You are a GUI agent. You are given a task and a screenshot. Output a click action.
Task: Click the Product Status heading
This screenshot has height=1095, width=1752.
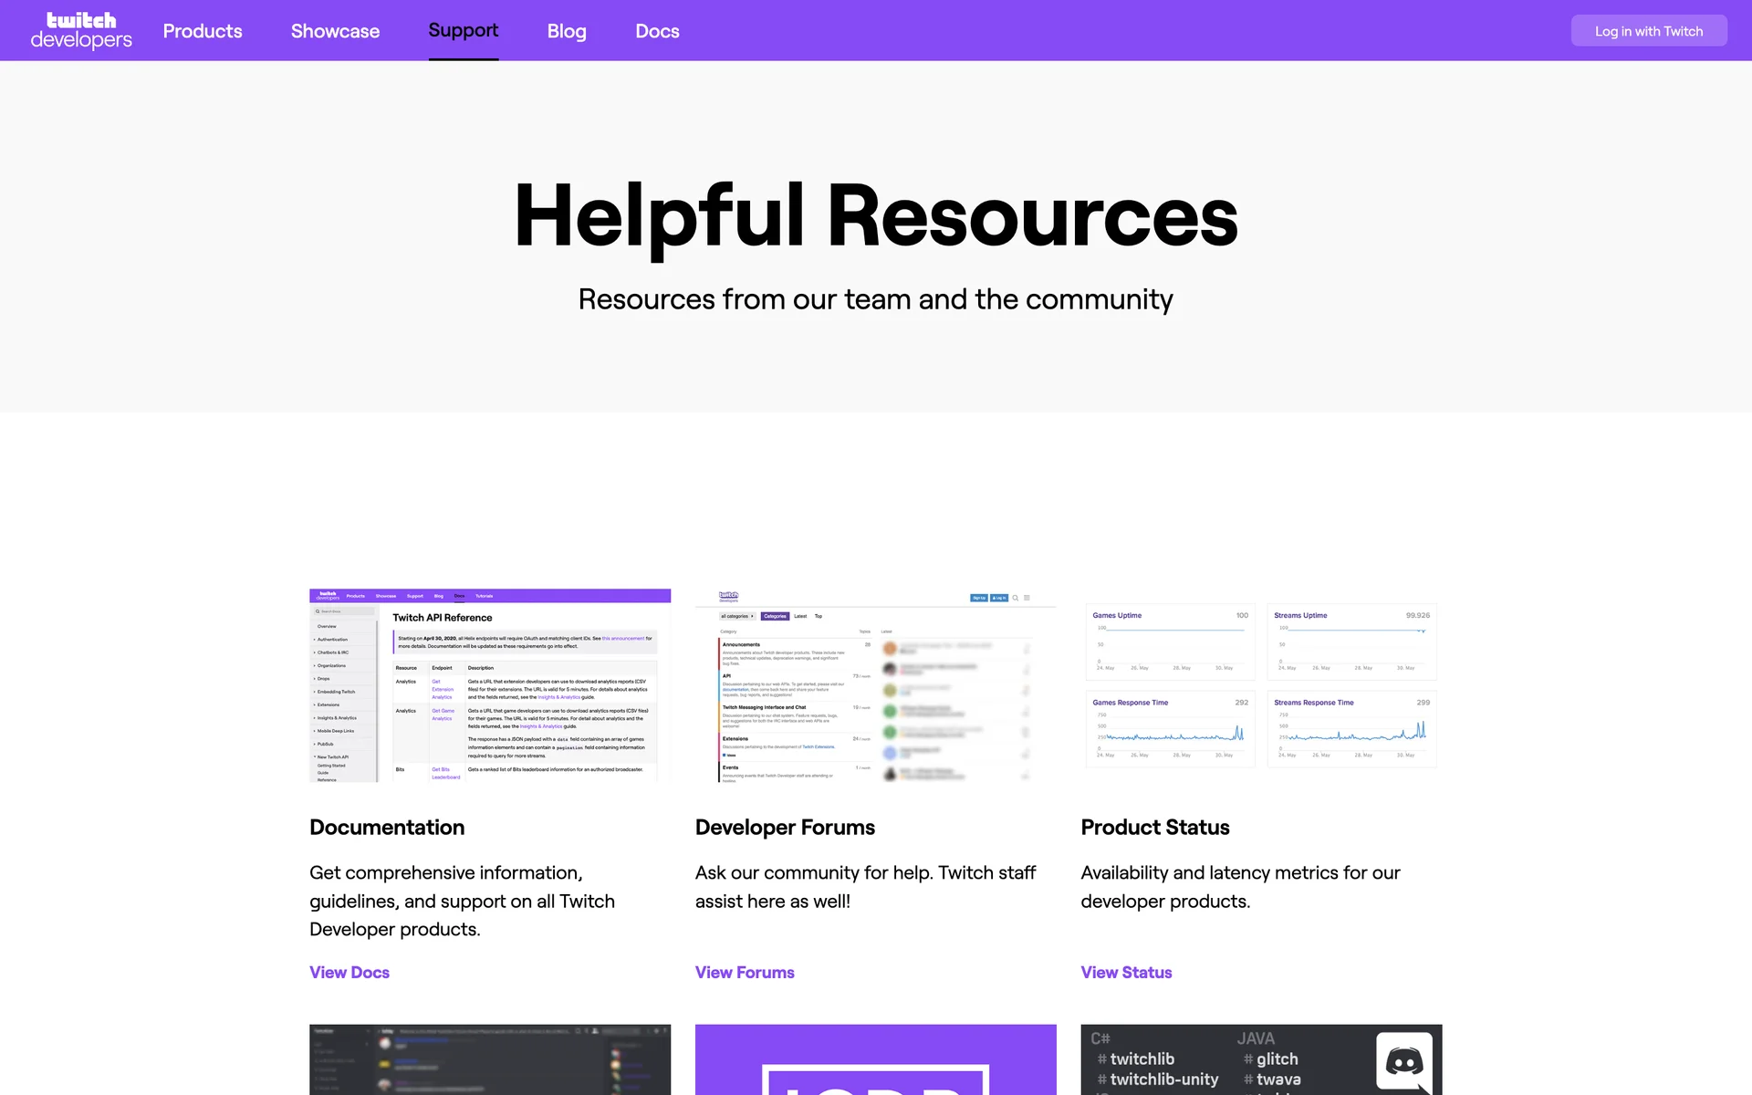pyautogui.click(x=1155, y=828)
